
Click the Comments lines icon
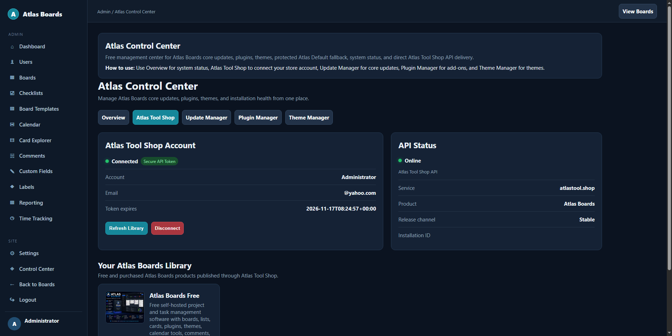click(x=12, y=156)
